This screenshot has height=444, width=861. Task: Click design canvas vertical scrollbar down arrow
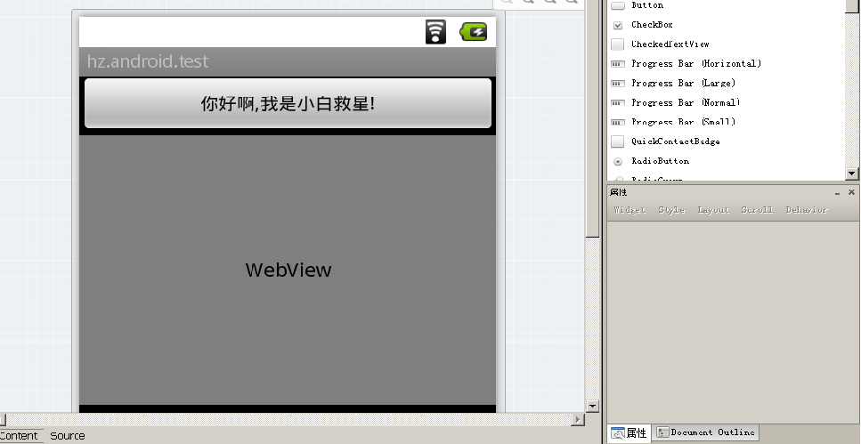(592, 406)
